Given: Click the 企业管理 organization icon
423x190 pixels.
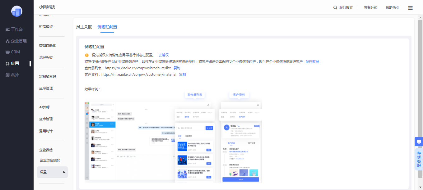Looking at the screenshot, I should tap(8, 41).
